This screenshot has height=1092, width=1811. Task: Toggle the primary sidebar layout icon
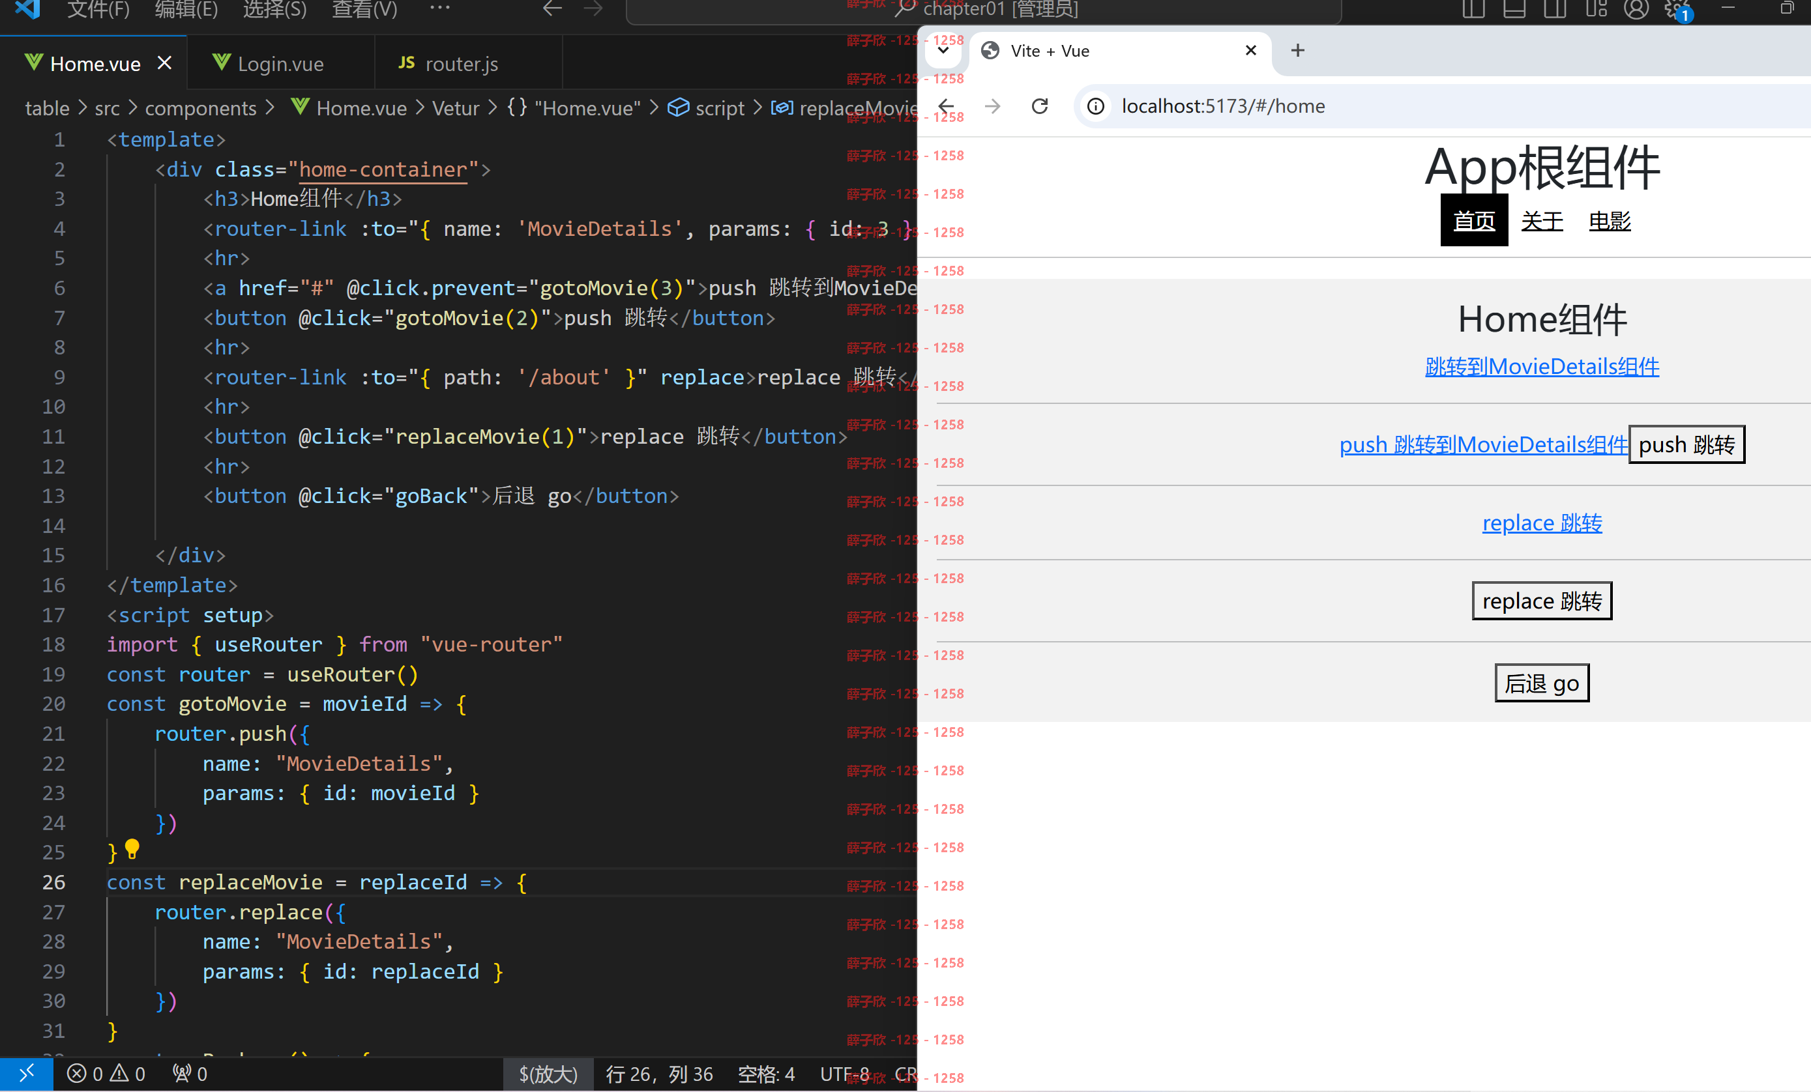coord(1474,9)
